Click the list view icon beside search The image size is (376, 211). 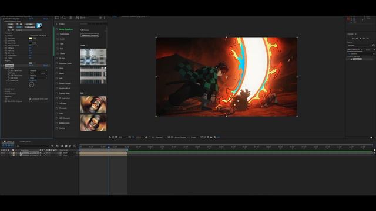coord(70,18)
